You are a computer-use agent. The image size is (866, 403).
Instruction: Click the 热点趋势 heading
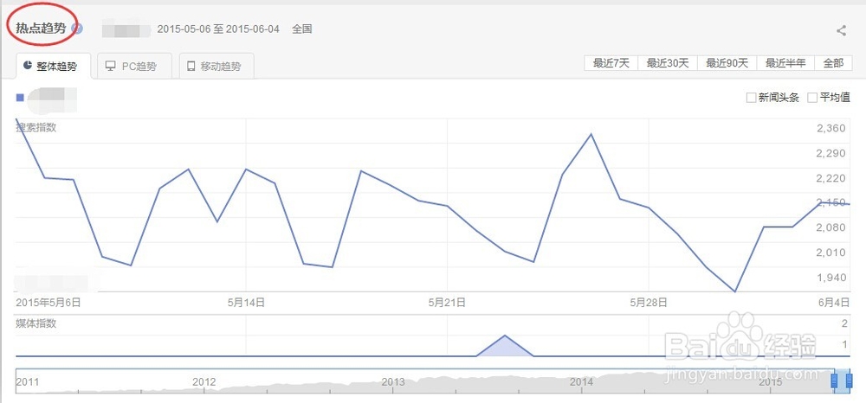[x=41, y=29]
